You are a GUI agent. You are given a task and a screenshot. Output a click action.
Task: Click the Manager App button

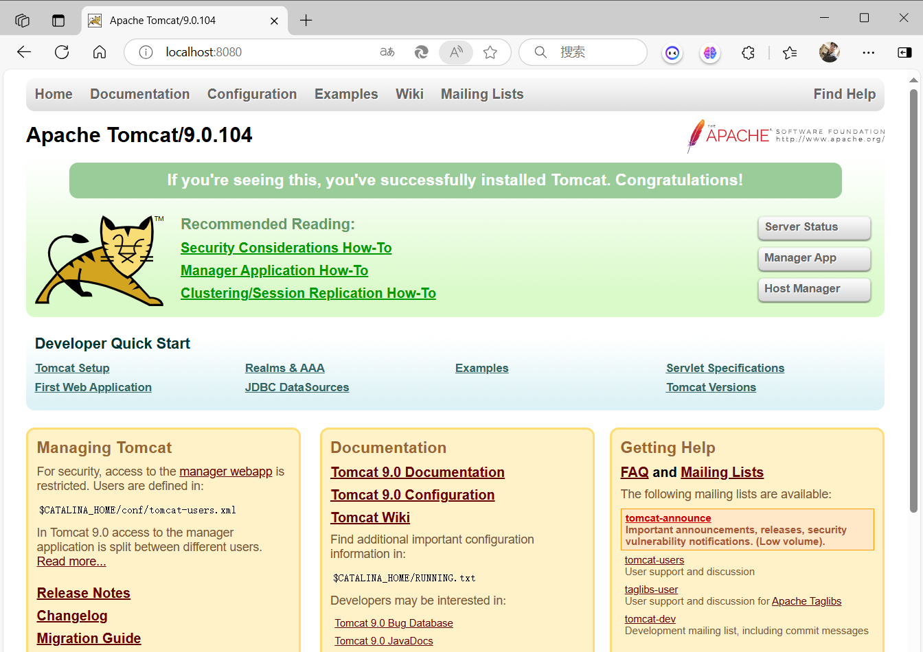814,258
